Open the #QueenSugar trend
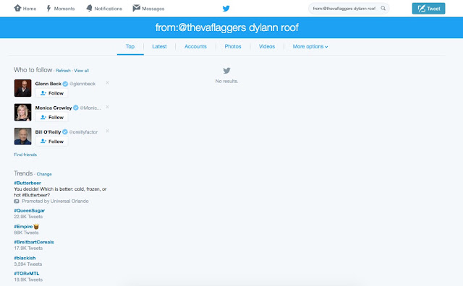This screenshot has width=463, height=286. [29, 210]
